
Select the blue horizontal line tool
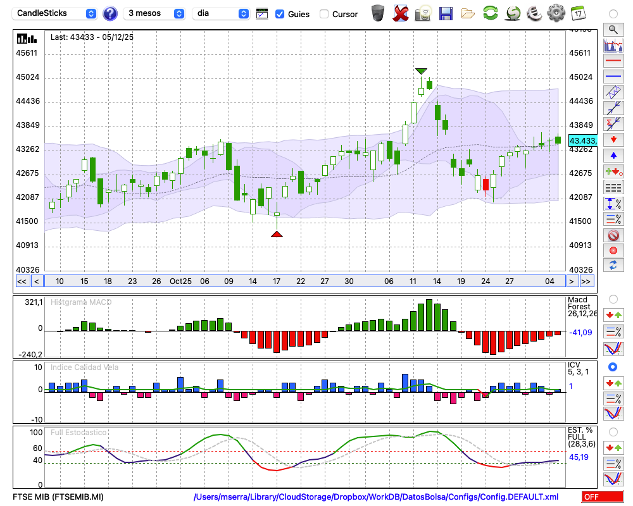point(613,77)
